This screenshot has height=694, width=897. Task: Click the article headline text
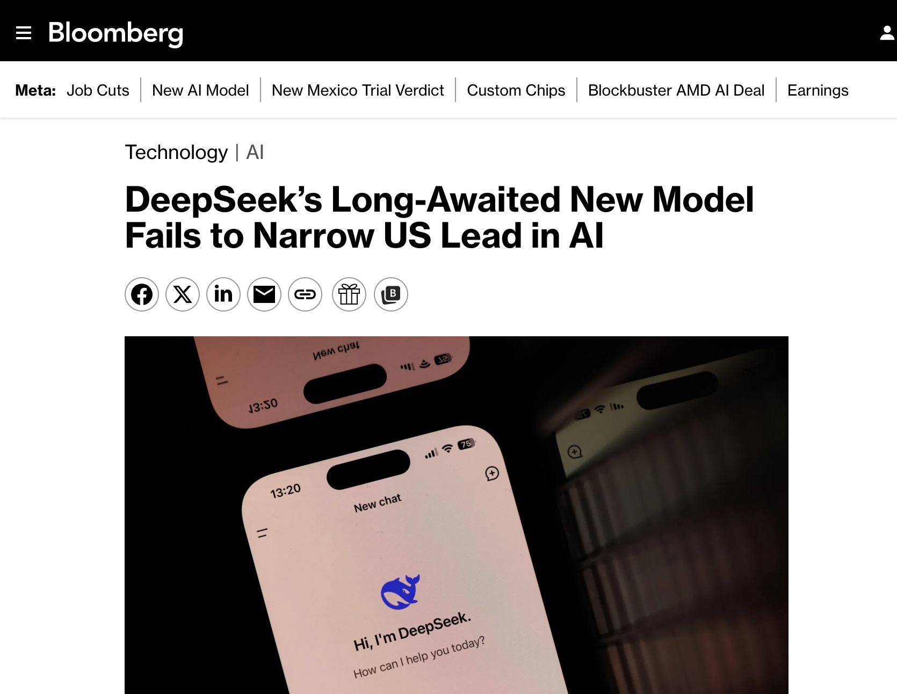(x=439, y=218)
